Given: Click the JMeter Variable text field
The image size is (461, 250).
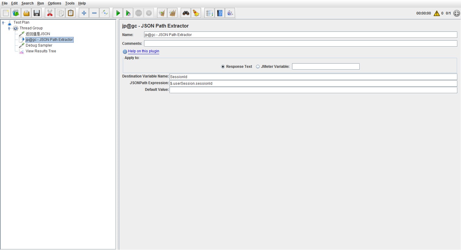Looking at the screenshot, I should click(326, 67).
